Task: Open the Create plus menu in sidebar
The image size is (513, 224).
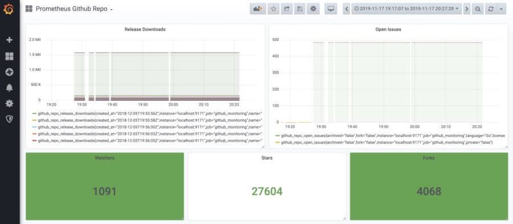Action: tap(9, 40)
